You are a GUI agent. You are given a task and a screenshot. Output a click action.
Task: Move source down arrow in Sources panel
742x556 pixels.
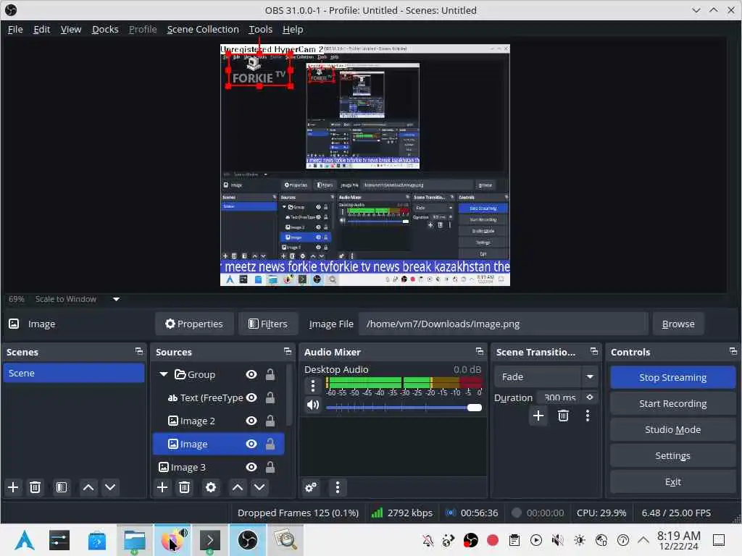259,487
